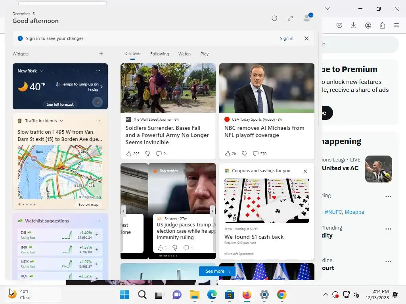
Task: Open File Explorer from taskbar
Action: point(194,294)
